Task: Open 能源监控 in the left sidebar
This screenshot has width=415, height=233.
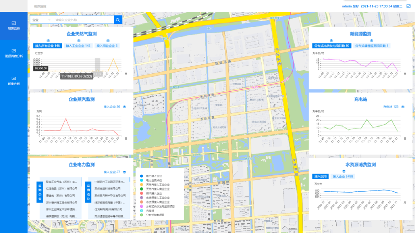Action: coord(13,26)
